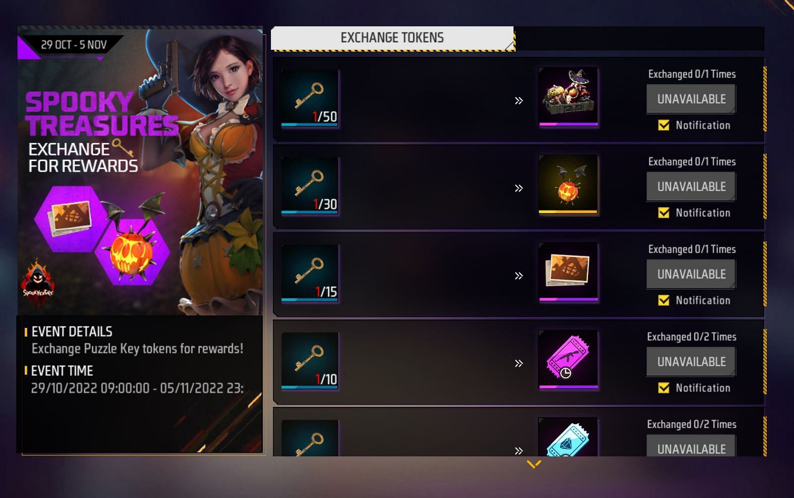Select the blue diamond voucher ticket icon

point(568,437)
